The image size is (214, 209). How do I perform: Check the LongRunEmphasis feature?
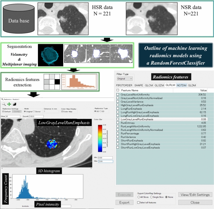point(118,109)
